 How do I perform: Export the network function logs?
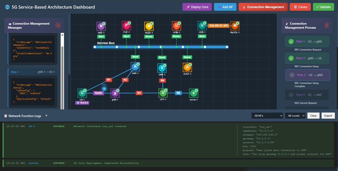coord(328,115)
